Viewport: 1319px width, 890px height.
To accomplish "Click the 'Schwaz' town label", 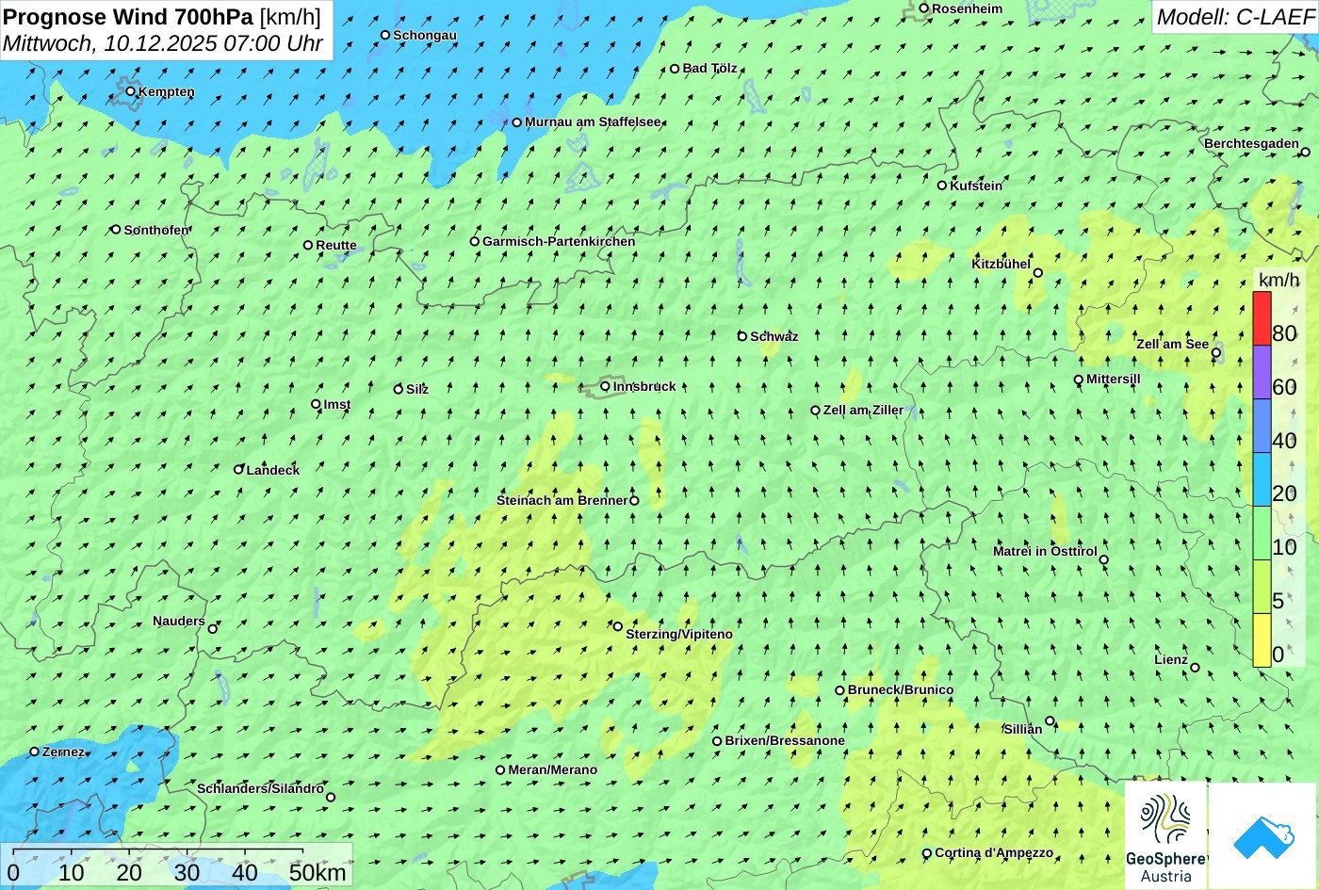I will point(774,336).
